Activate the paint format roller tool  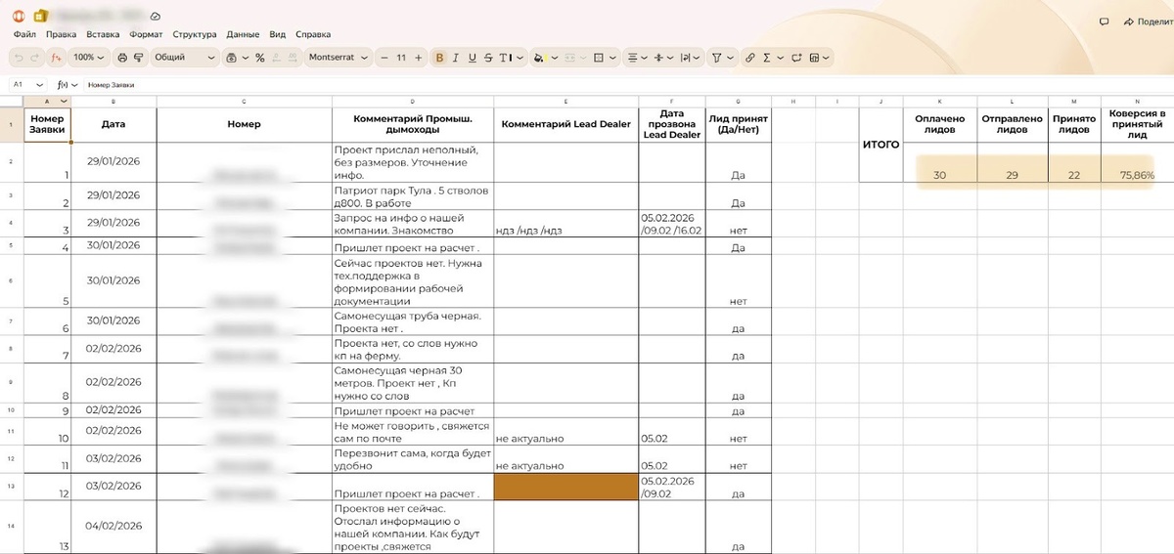[139, 58]
